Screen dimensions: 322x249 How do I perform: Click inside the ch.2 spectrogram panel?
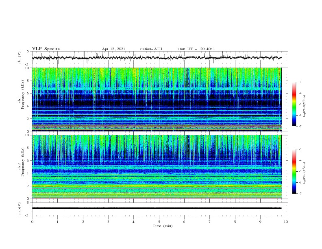point(157,167)
